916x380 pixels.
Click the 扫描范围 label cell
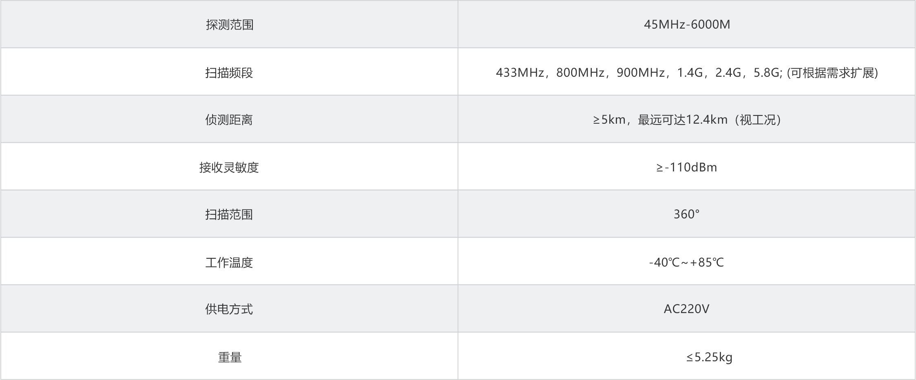229,215
